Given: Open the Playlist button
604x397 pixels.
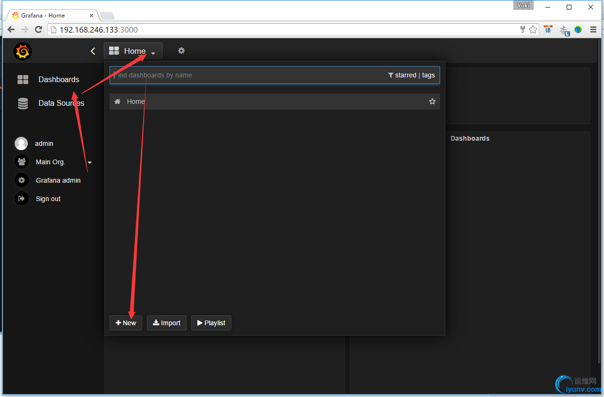Looking at the screenshot, I should (211, 323).
